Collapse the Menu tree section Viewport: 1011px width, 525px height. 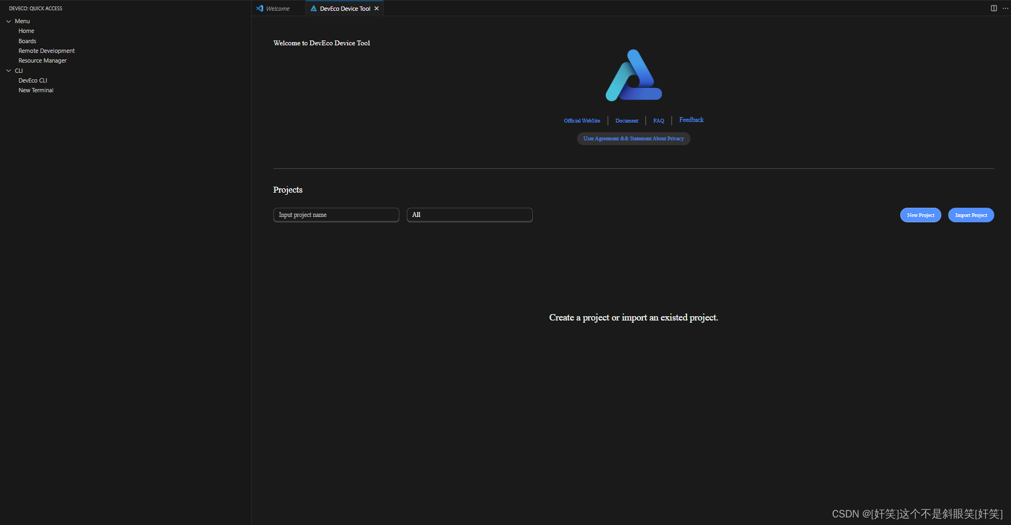click(x=9, y=21)
